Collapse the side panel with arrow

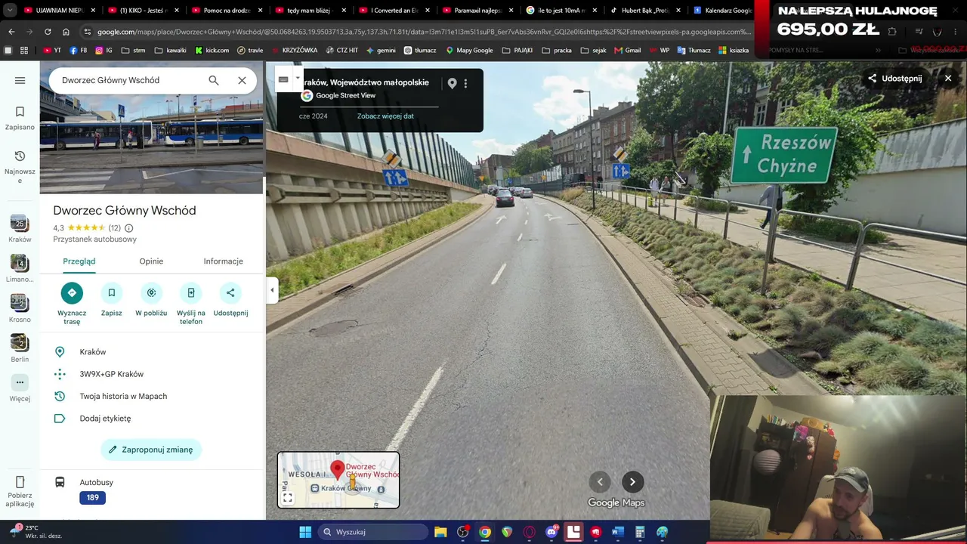(x=272, y=290)
